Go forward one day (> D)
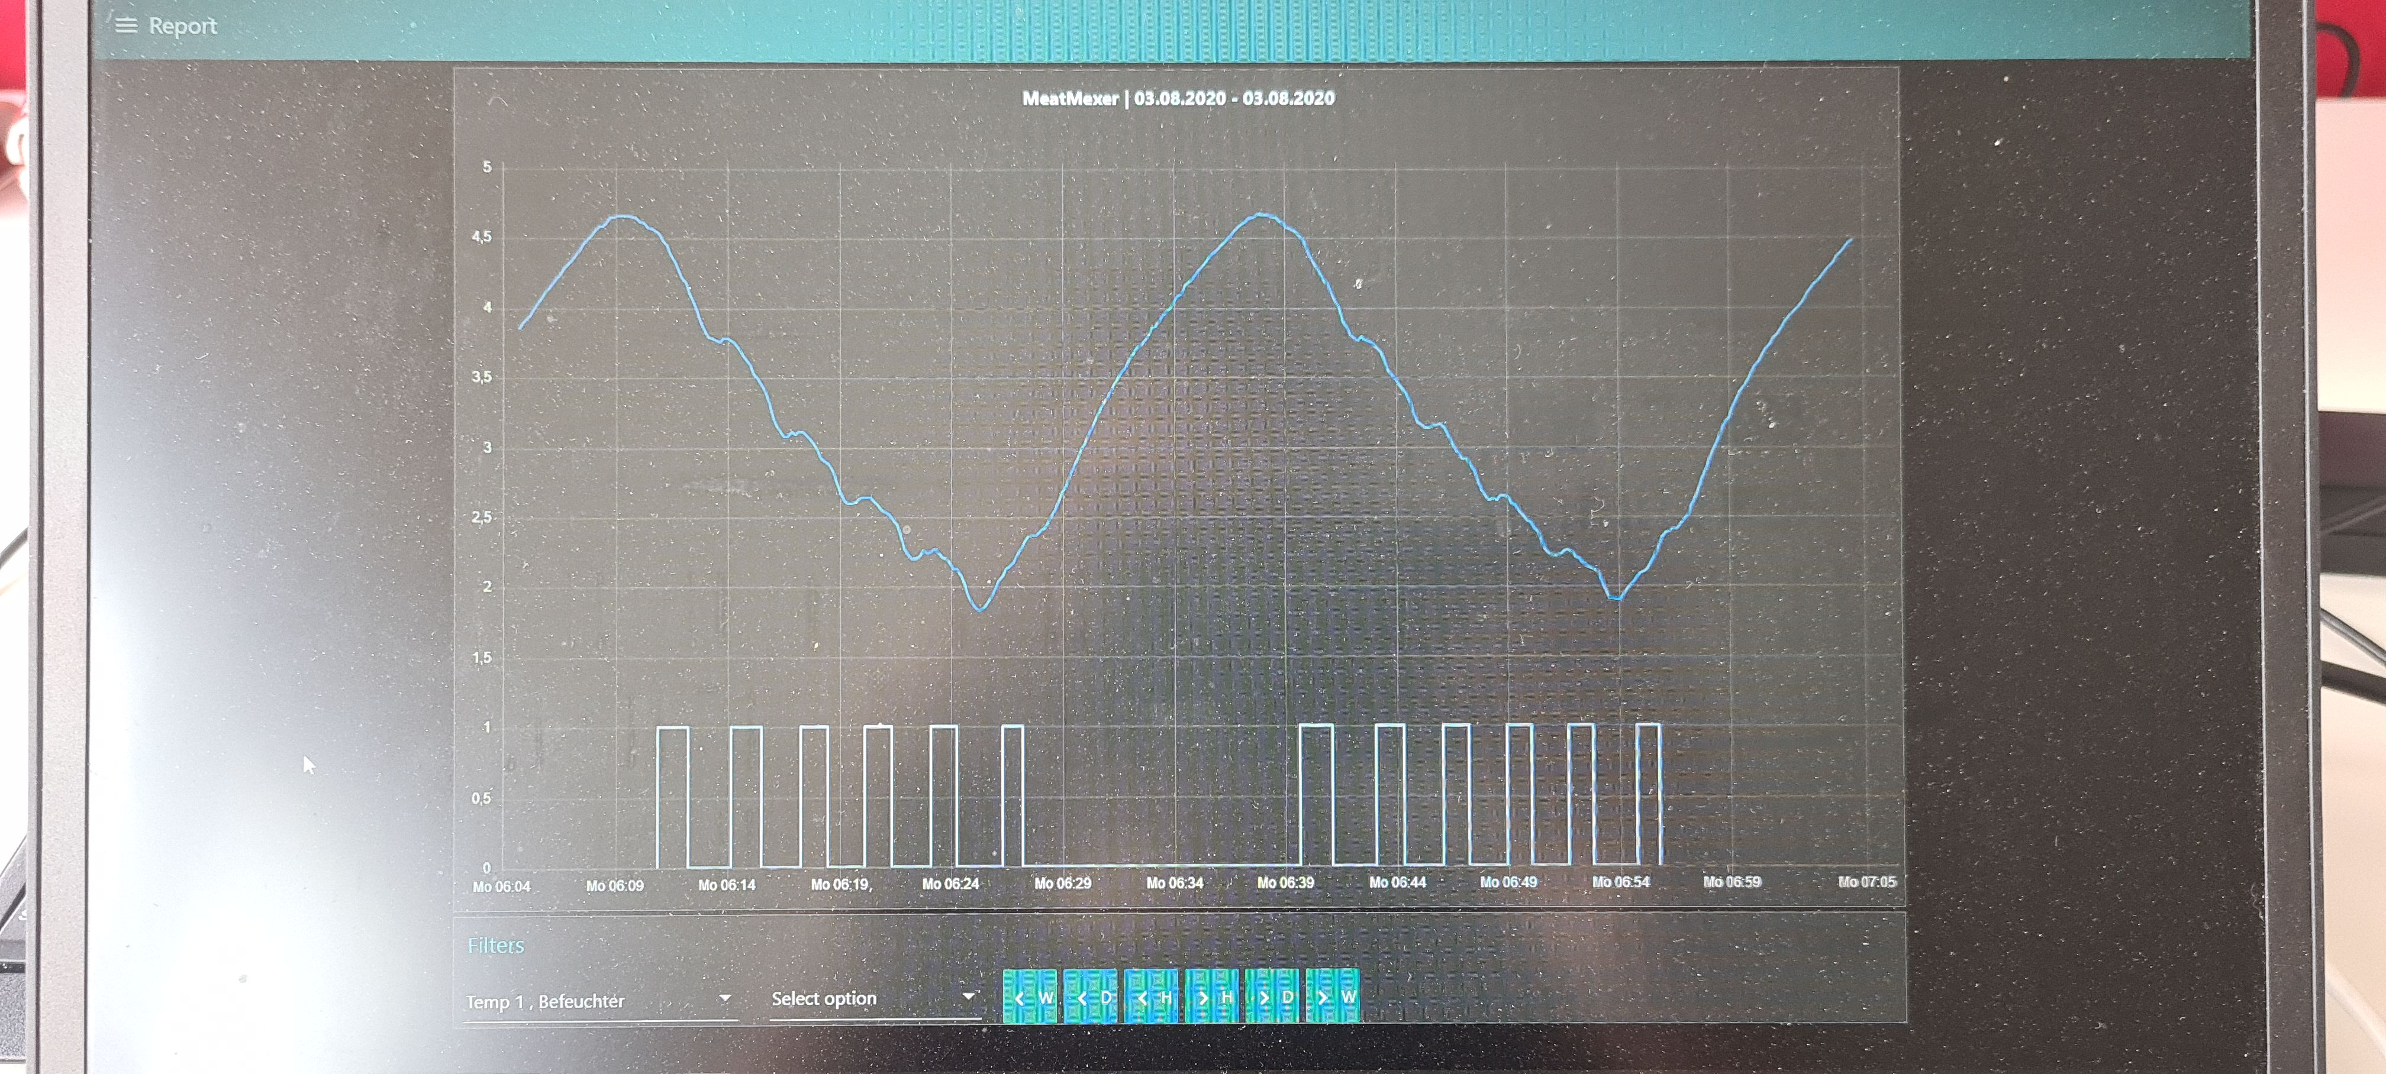 (1273, 997)
